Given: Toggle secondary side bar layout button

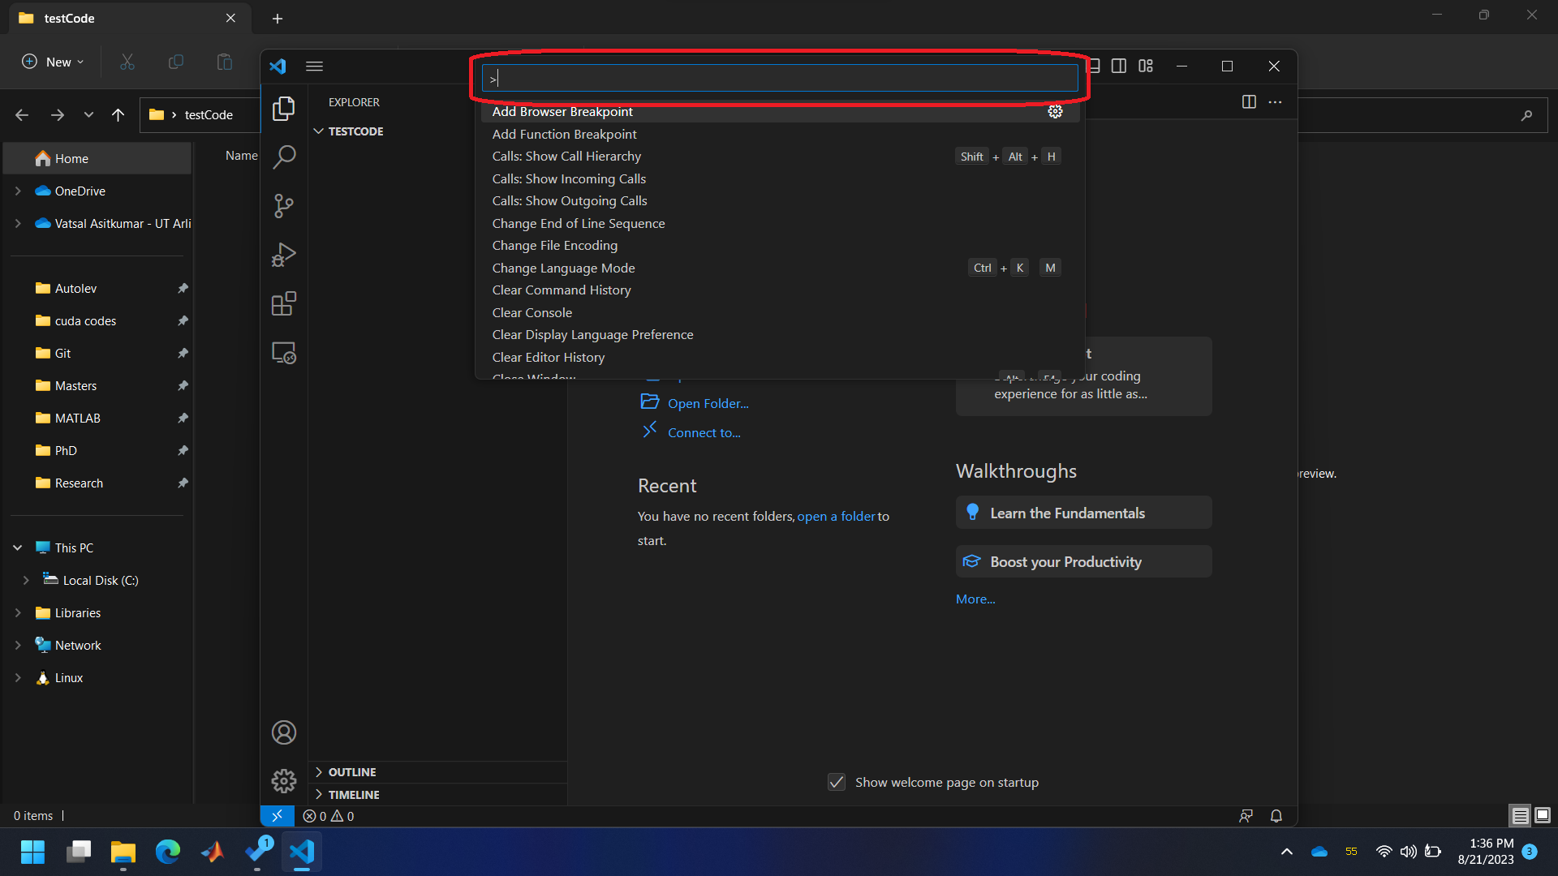Looking at the screenshot, I should 1119,66.
